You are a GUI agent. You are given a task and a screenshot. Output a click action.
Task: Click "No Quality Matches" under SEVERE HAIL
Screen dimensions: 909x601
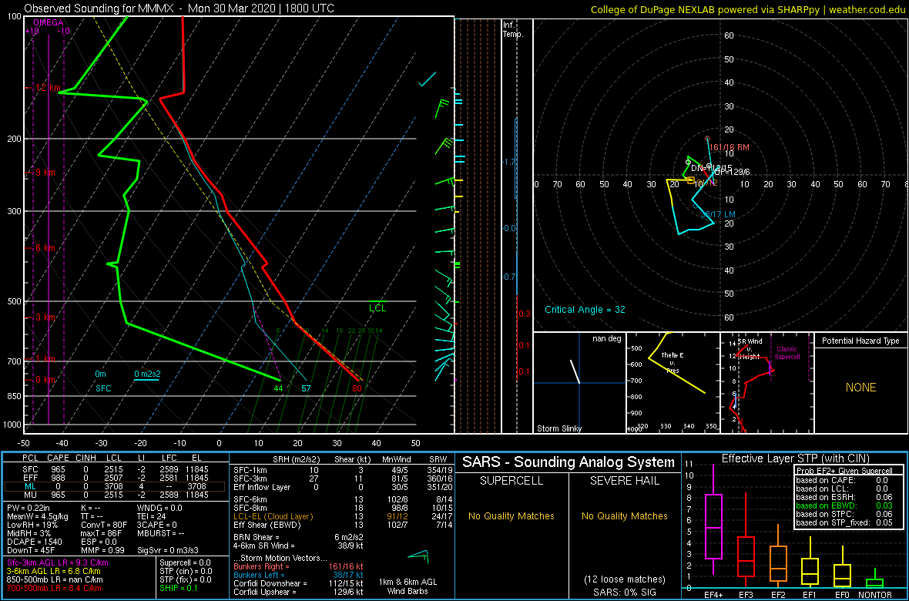pyautogui.click(x=624, y=516)
